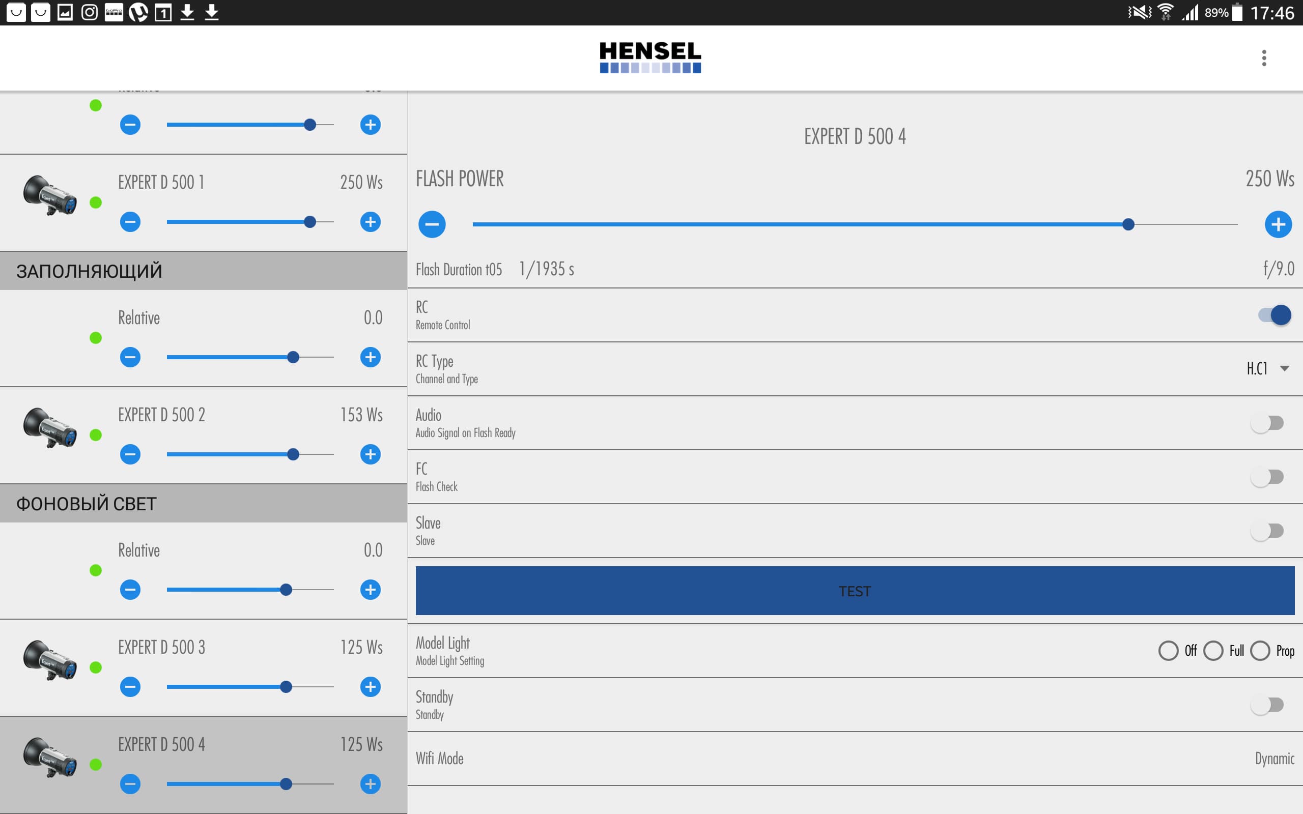Disable the RC Remote Control switch

click(x=1274, y=315)
